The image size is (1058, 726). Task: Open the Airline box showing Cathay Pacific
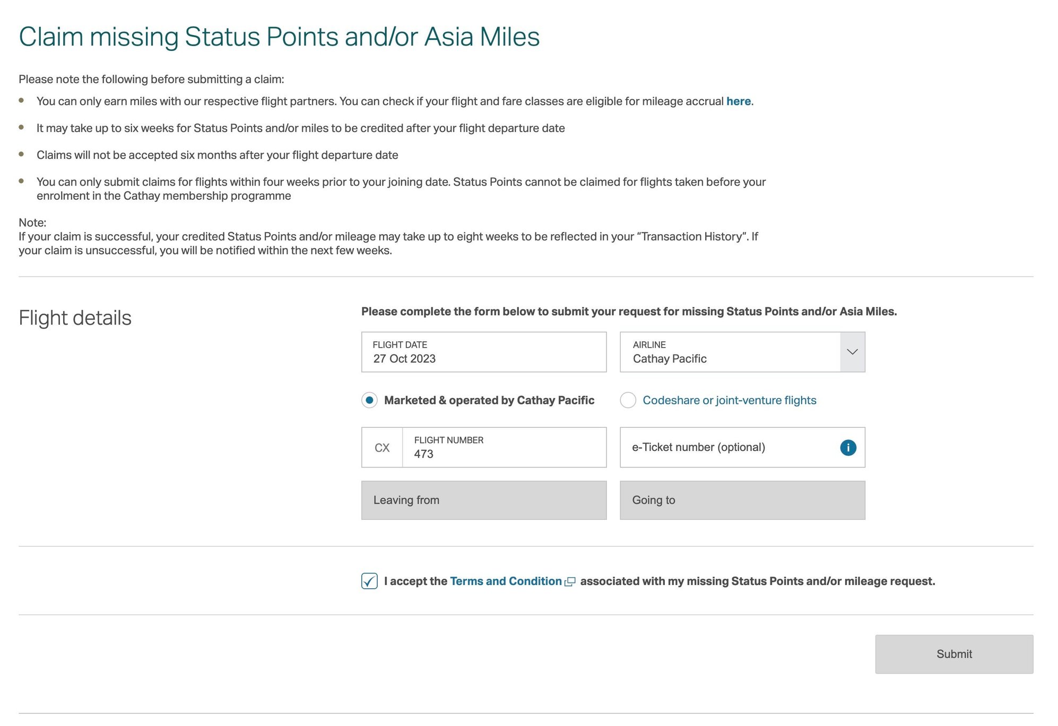(x=730, y=352)
